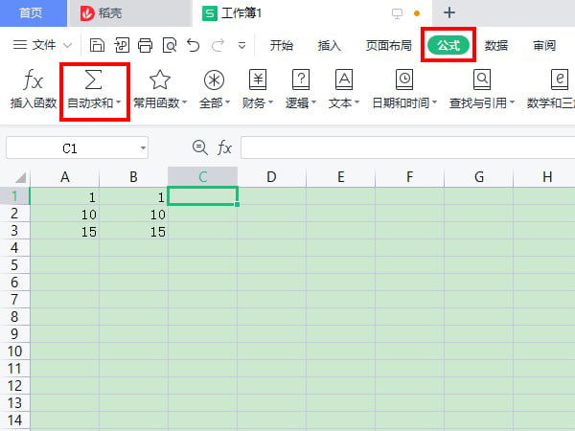Expand the Name Box dropdown arrow
The image size is (575, 431).
coord(142,147)
